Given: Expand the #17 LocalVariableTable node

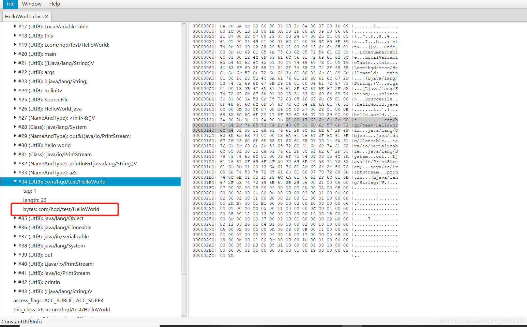Looking at the screenshot, I should click(15, 26).
